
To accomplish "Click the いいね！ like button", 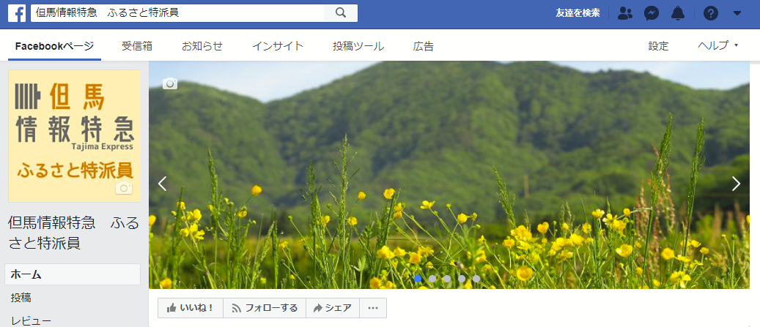I will point(191,308).
